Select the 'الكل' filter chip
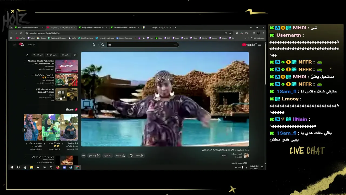Viewport: 346px width, 195px height. coord(75,55)
